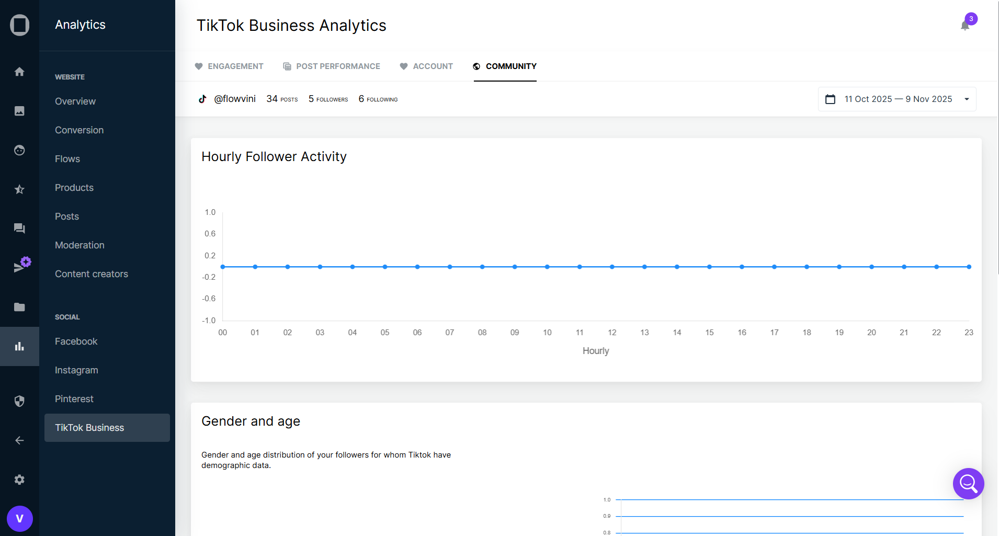Switch to the Engagement tab
The height and width of the screenshot is (536, 999).
pos(229,66)
